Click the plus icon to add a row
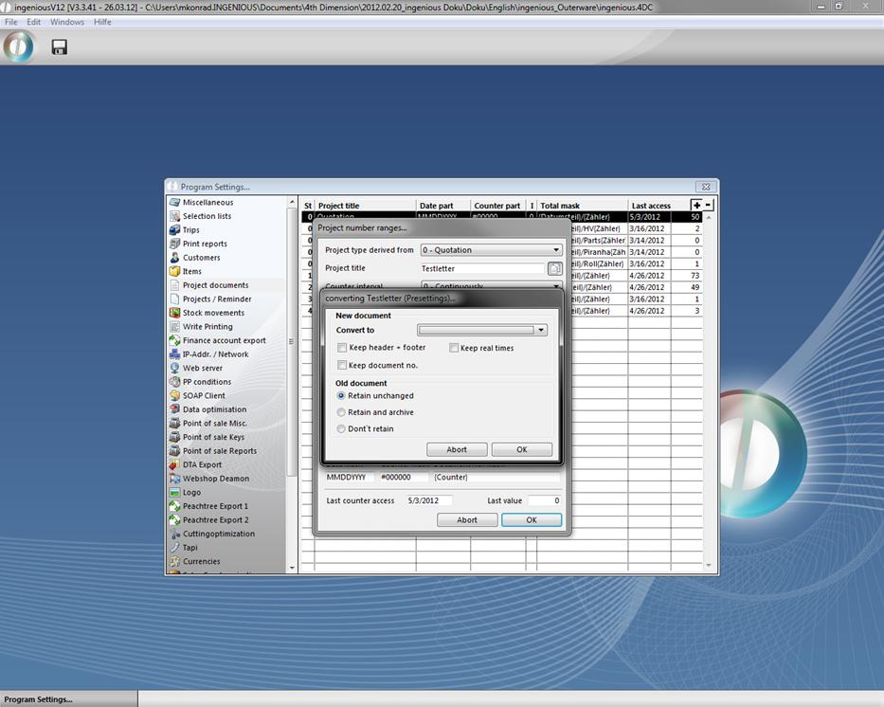 (696, 206)
